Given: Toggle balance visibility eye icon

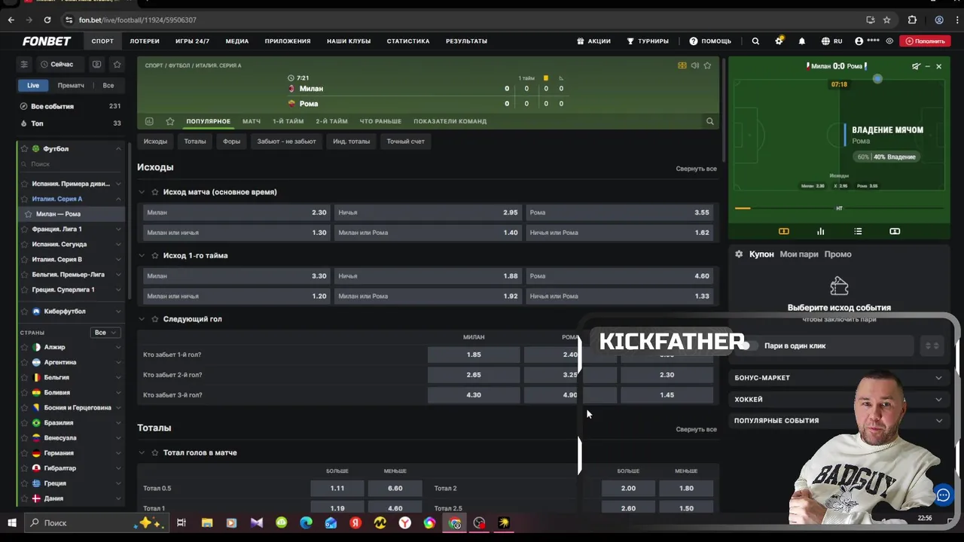Looking at the screenshot, I should pos(890,41).
